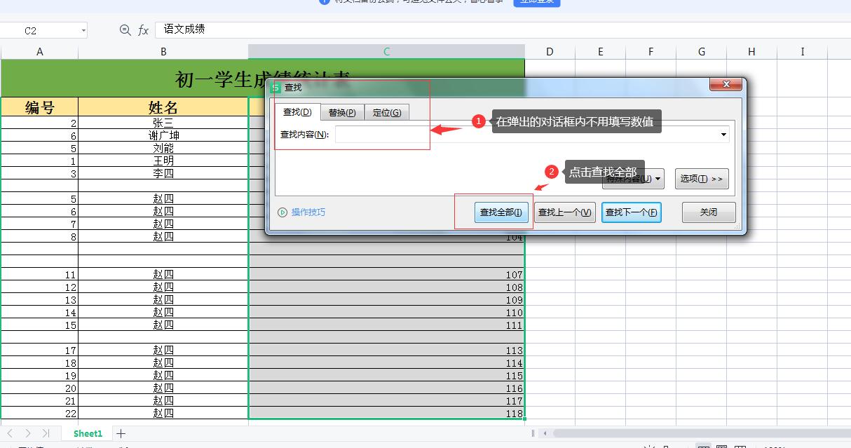Select column E header

(x=601, y=52)
